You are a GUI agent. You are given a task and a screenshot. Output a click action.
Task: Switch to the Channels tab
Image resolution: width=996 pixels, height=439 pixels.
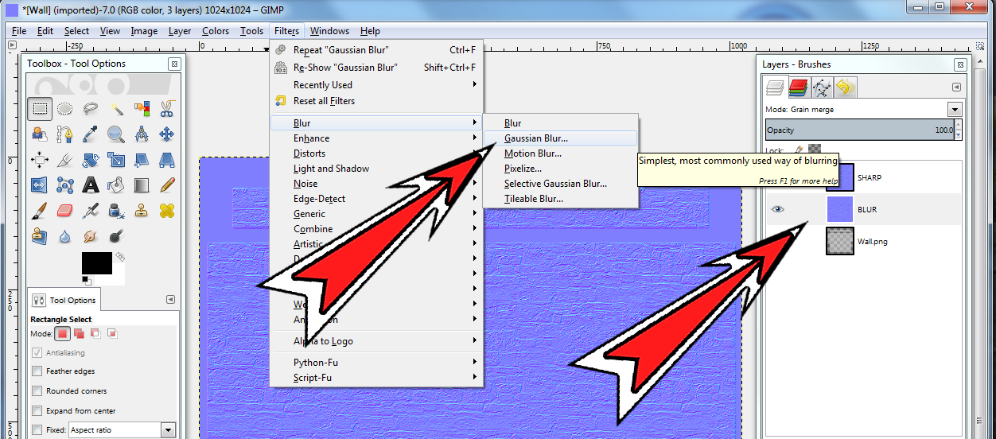799,87
